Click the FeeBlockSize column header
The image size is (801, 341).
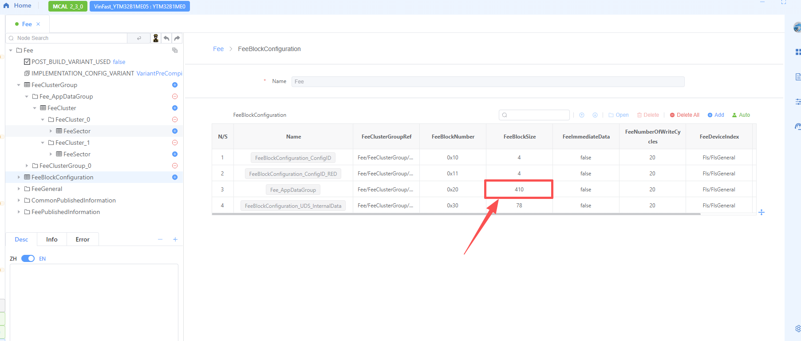coord(520,137)
